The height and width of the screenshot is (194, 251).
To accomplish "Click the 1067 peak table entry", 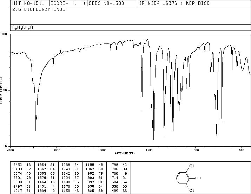I will 94,169.
